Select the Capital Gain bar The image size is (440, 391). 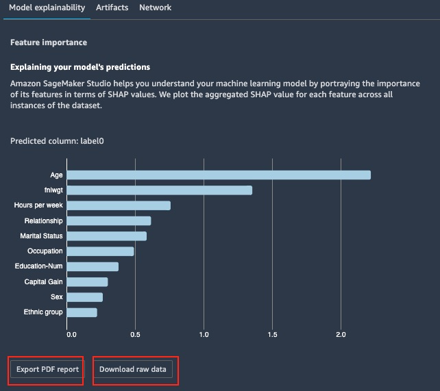[x=87, y=281]
